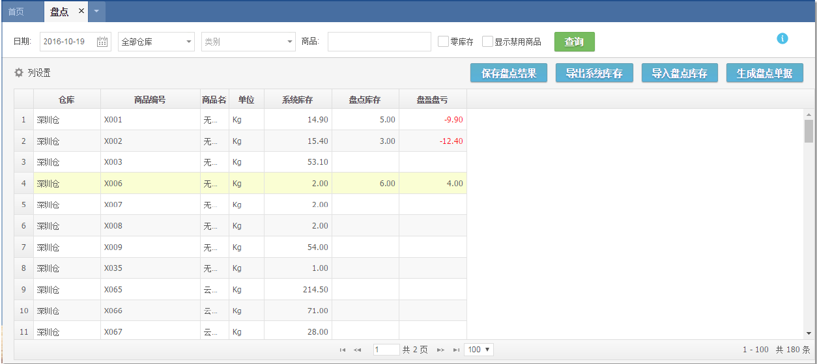Focus the 商品 search input field

coord(379,42)
